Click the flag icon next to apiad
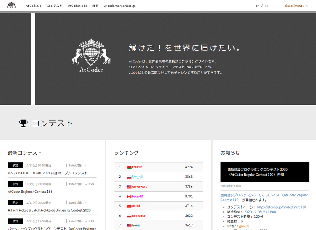This screenshot has width=316, height=230. point(129,206)
